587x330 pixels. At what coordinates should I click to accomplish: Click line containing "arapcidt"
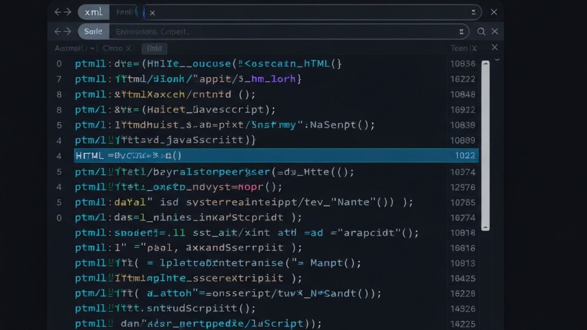coord(247,233)
